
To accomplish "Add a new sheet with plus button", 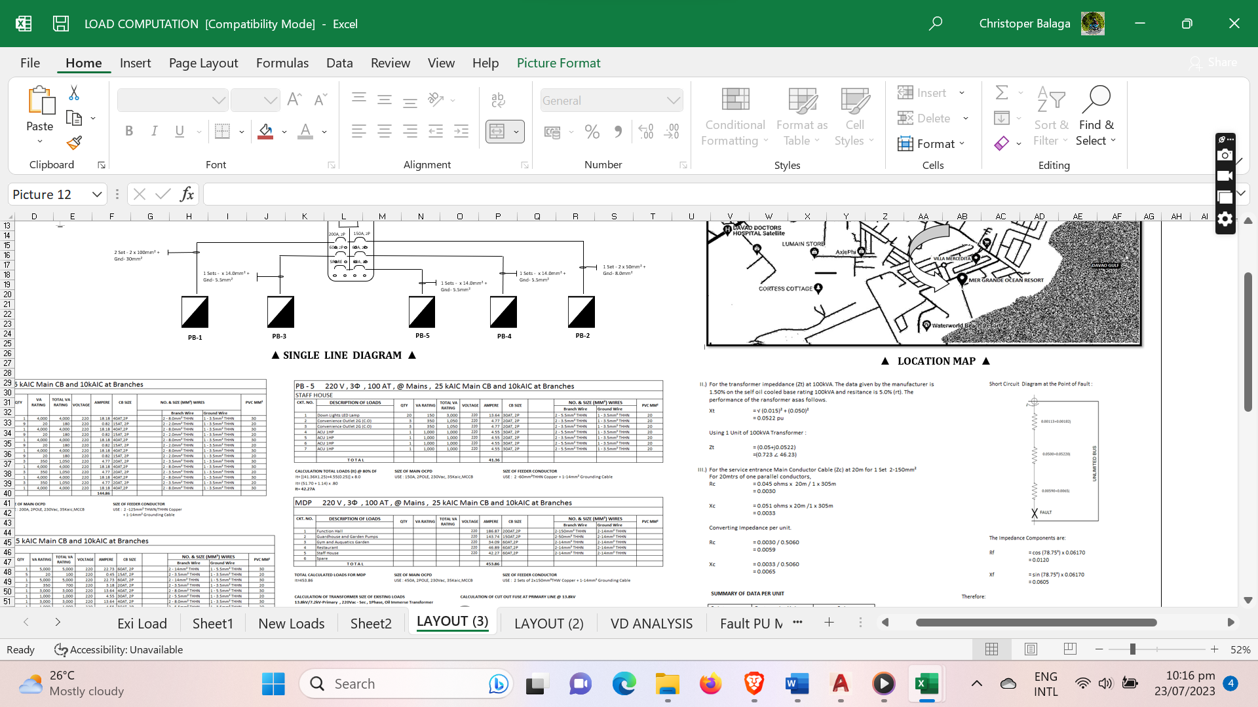I will 829,623.
